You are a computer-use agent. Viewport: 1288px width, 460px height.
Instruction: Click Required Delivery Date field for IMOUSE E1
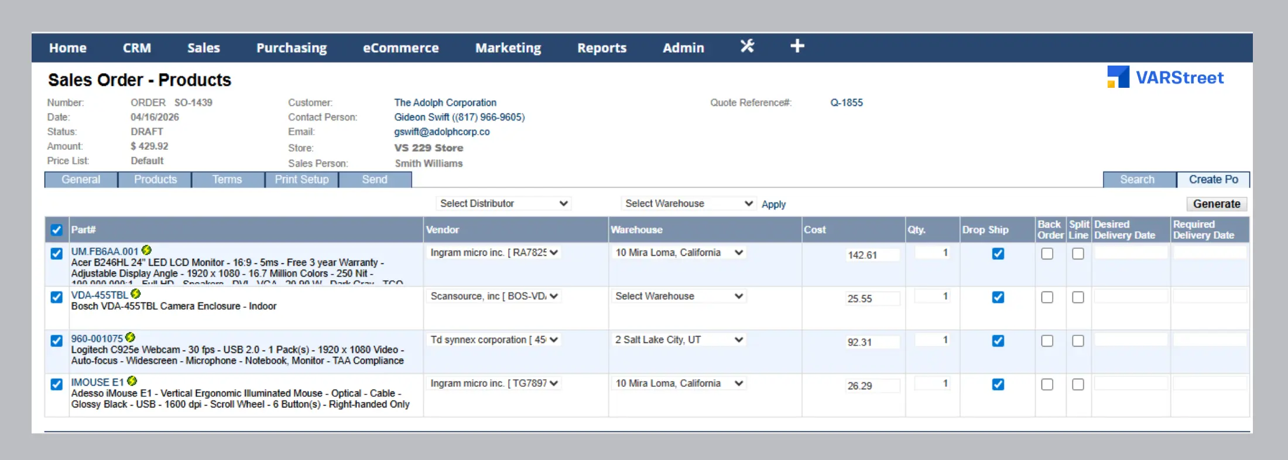(x=1210, y=383)
